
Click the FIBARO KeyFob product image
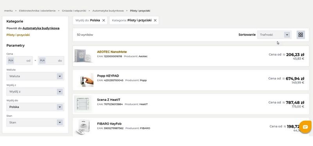coord(83,127)
